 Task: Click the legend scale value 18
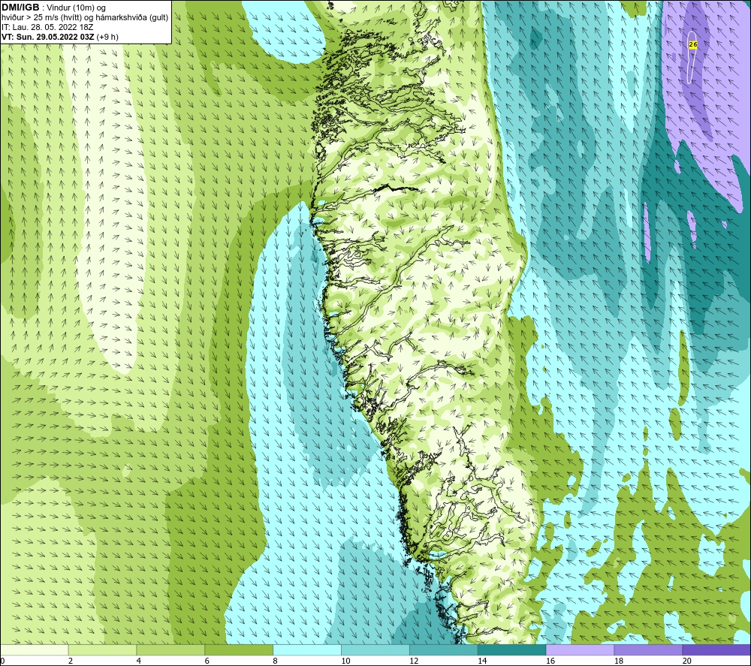618,661
